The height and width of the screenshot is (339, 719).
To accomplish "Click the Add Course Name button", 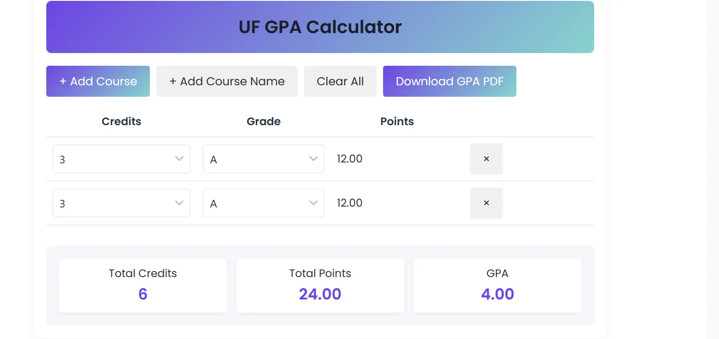I will coord(227,81).
